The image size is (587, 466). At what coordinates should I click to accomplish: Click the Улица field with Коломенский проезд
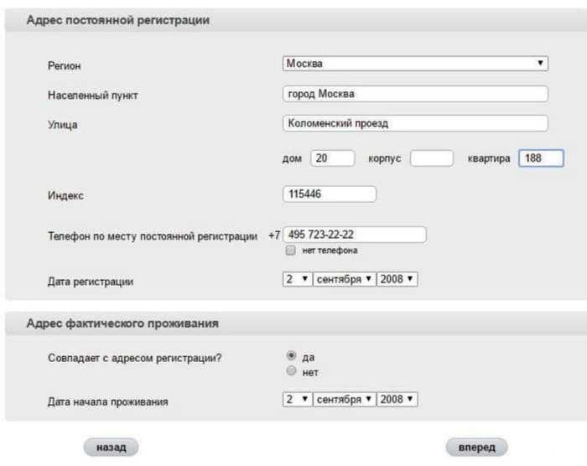pos(415,123)
